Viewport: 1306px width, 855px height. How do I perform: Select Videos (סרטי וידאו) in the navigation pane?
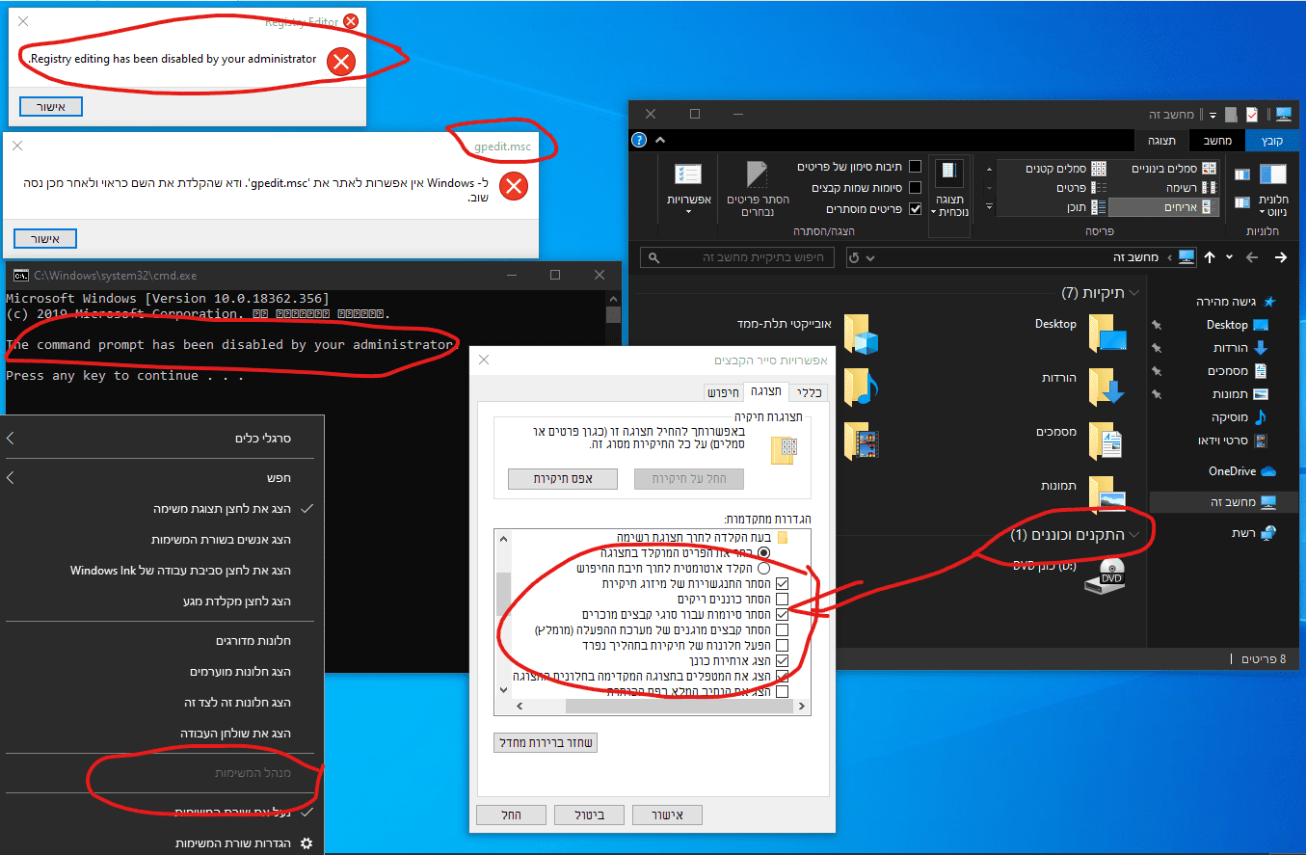pos(1232,441)
